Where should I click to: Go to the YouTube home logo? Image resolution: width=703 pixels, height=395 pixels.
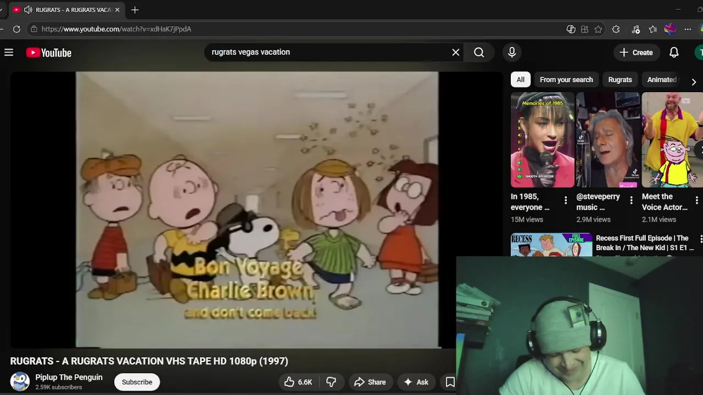point(49,53)
